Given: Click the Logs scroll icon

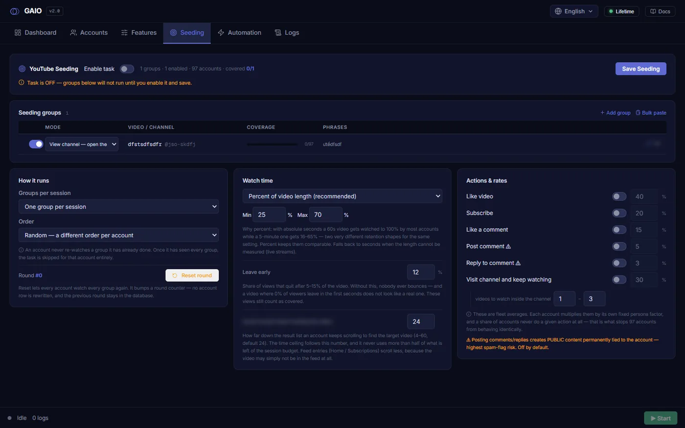Looking at the screenshot, I should (x=278, y=33).
